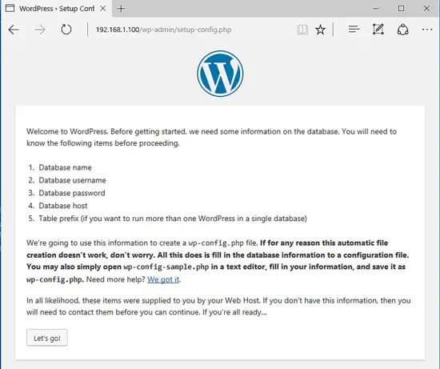
Task: Open the We got it help link
Action: pyautogui.click(x=163, y=279)
